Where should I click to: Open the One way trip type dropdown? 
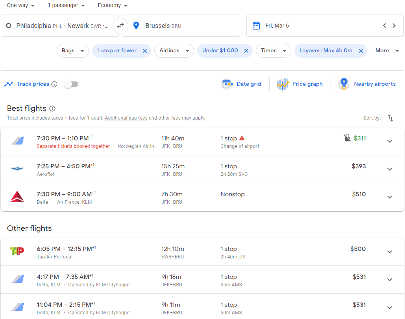coord(20,5)
